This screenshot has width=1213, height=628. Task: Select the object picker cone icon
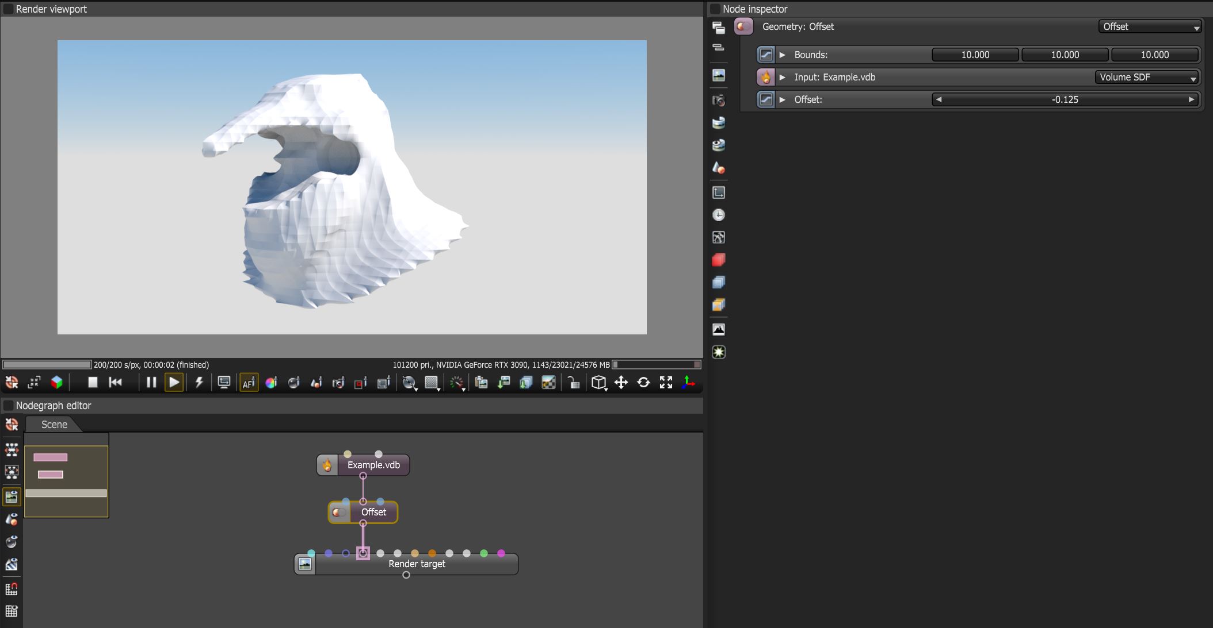pyautogui.click(x=316, y=382)
